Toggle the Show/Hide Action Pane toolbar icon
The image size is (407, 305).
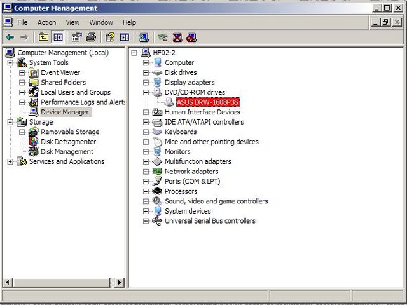pyautogui.click(x=125, y=37)
